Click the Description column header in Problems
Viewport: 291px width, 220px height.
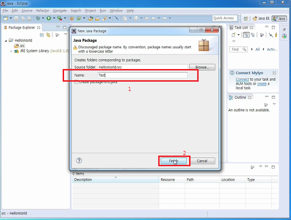[116, 180]
